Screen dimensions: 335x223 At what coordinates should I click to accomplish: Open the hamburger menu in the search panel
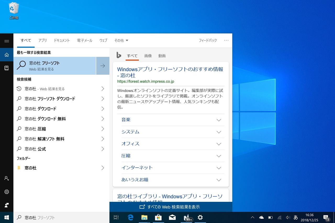(x=7, y=41)
